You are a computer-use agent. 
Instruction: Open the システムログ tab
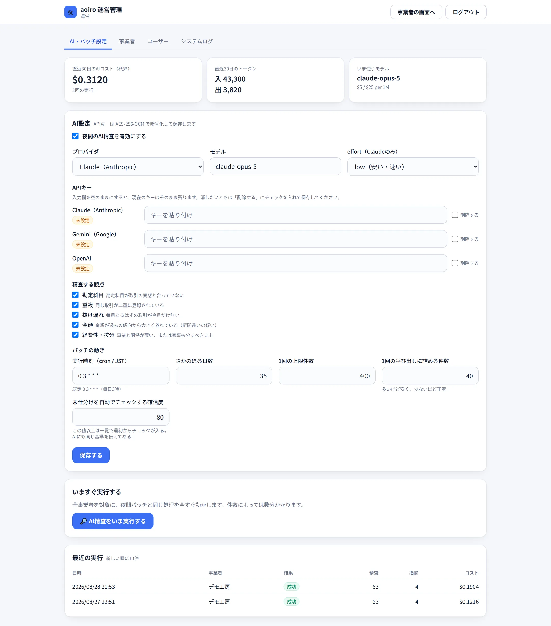click(x=197, y=41)
